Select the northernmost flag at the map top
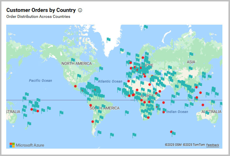The image size is (230, 156). [146, 27]
